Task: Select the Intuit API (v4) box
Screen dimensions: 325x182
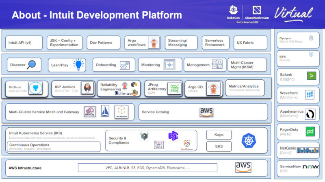Action: click(24, 43)
